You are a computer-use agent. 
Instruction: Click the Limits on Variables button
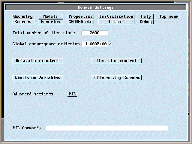pos(37,78)
